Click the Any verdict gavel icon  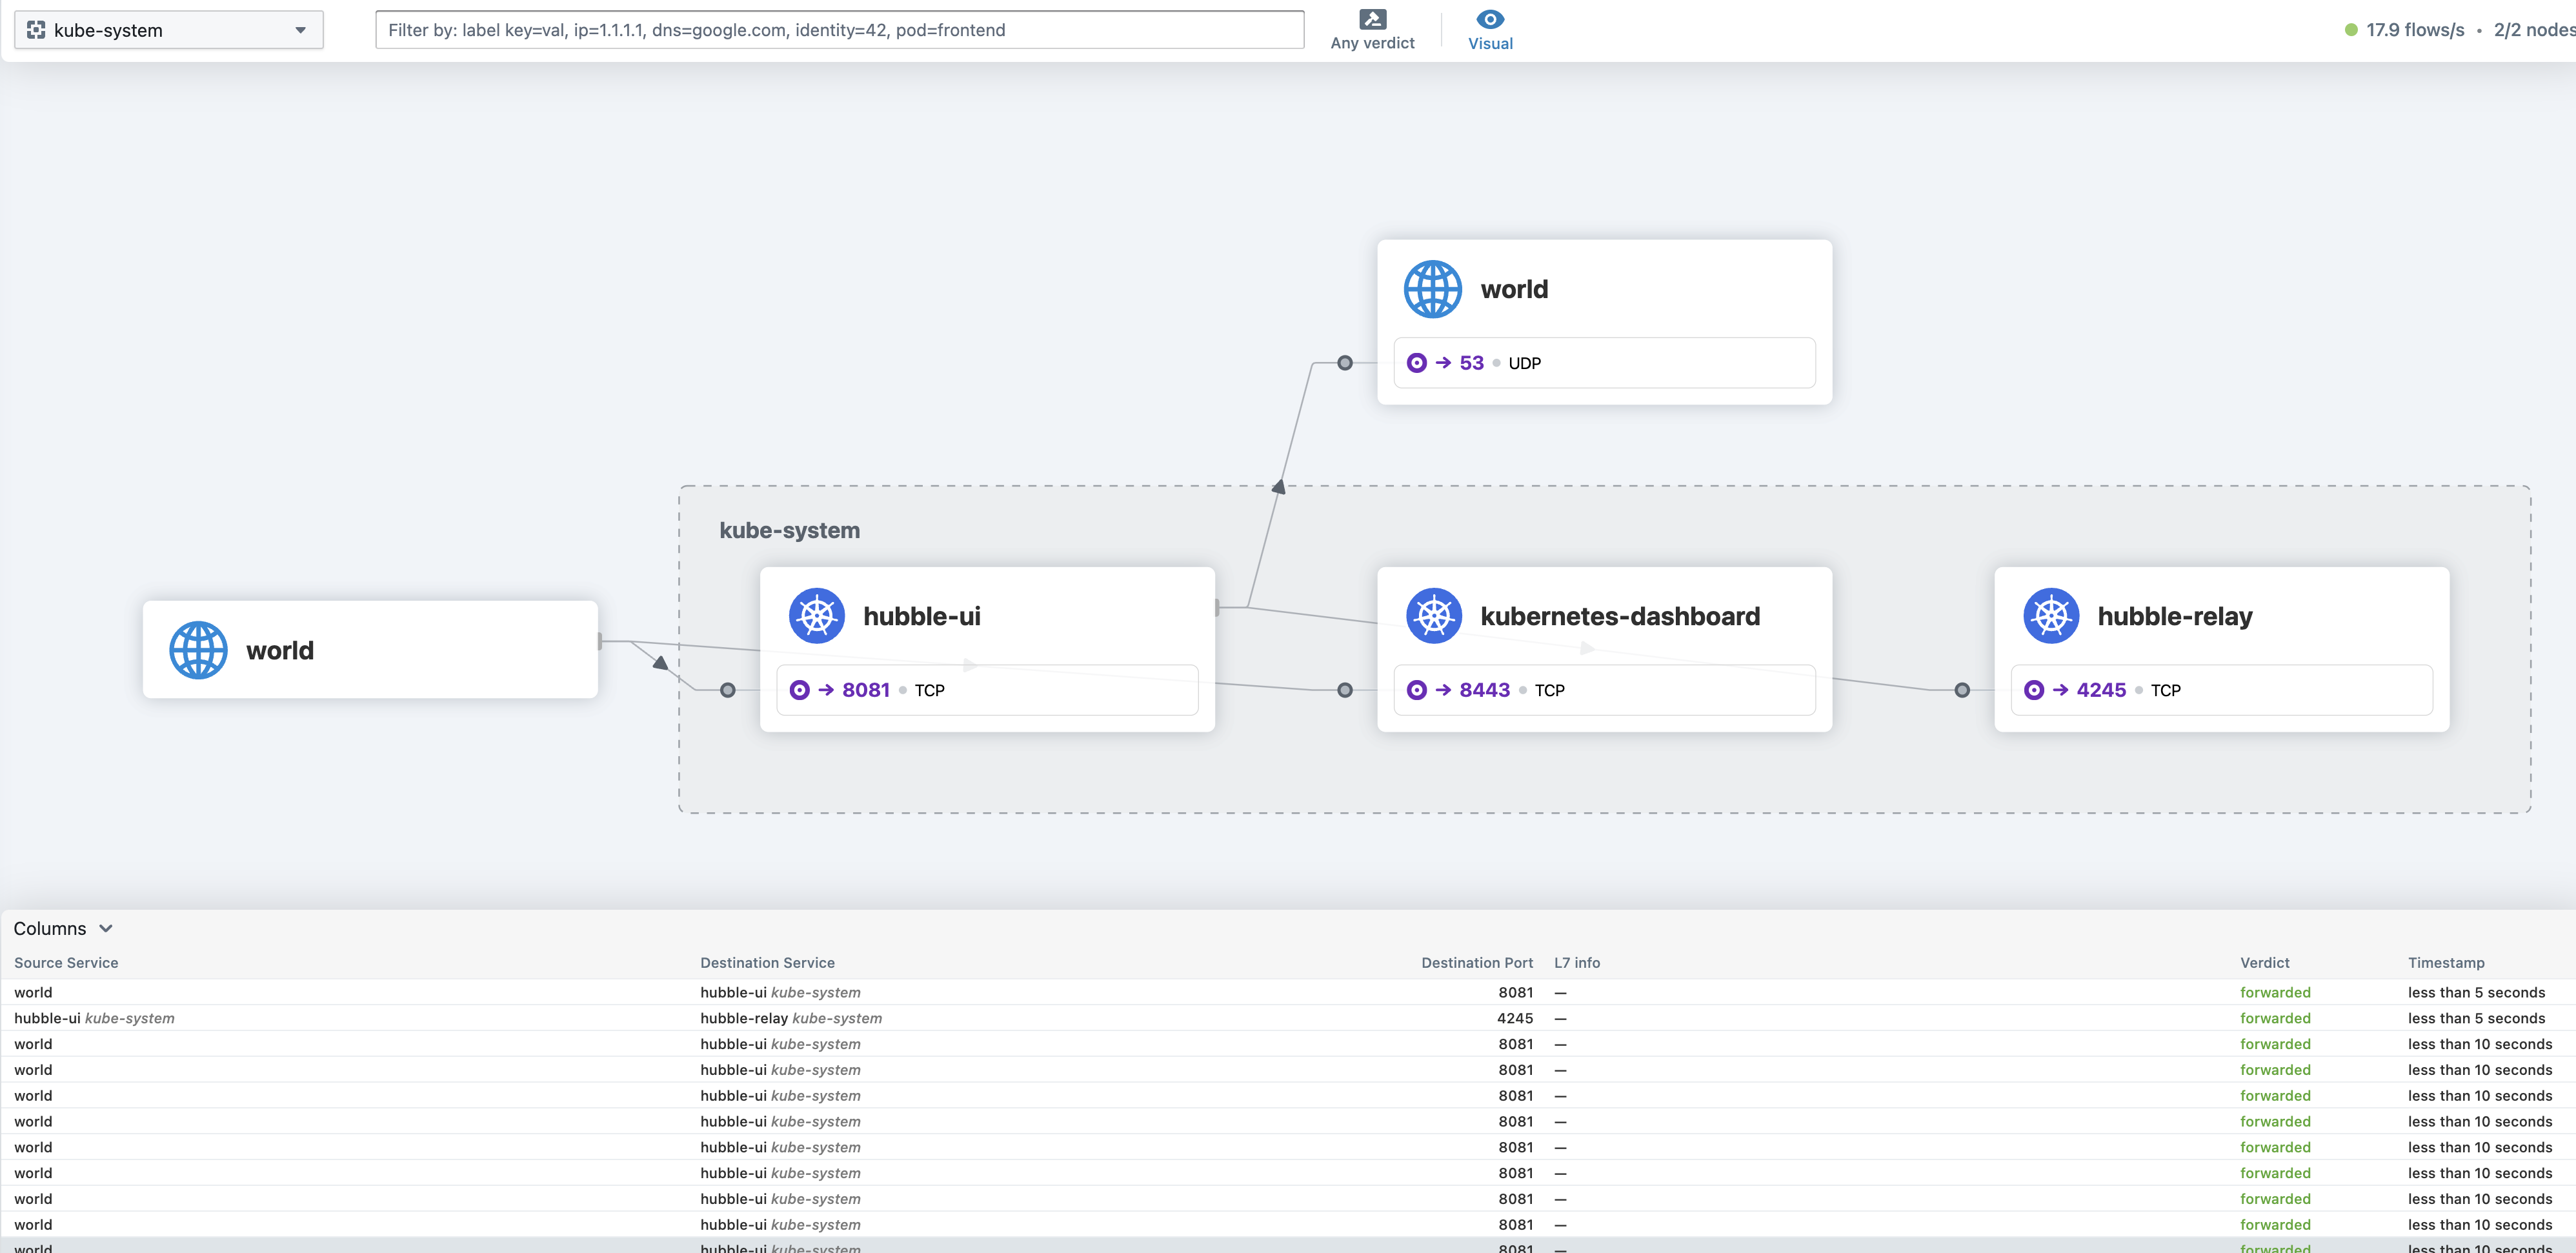(x=1373, y=19)
